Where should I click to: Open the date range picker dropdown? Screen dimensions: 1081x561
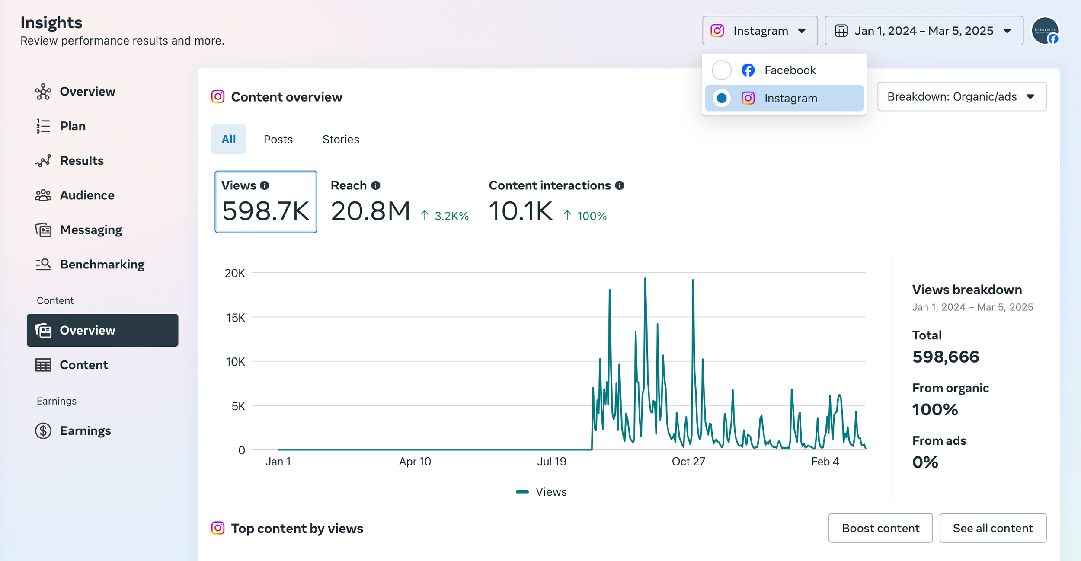coord(924,31)
